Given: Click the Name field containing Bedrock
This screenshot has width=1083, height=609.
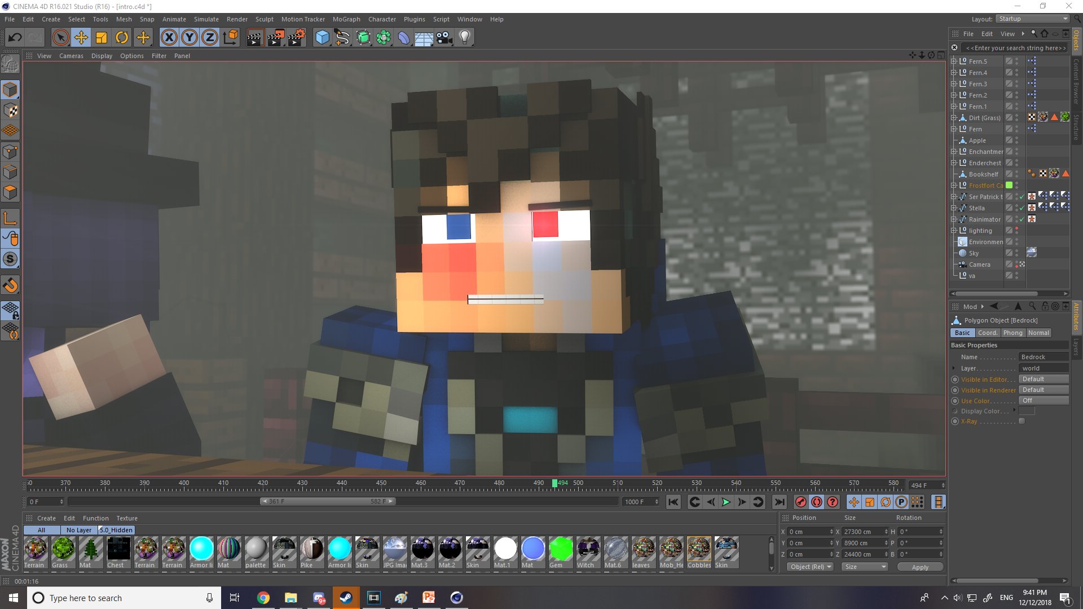Looking at the screenshot, I should click(x=1044, y=357).
